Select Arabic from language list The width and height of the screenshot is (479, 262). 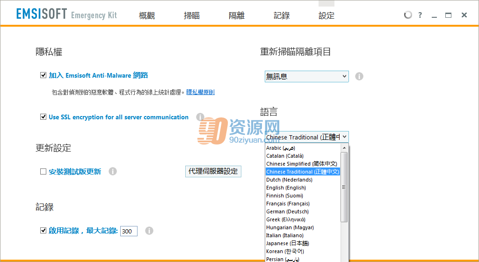303,148
